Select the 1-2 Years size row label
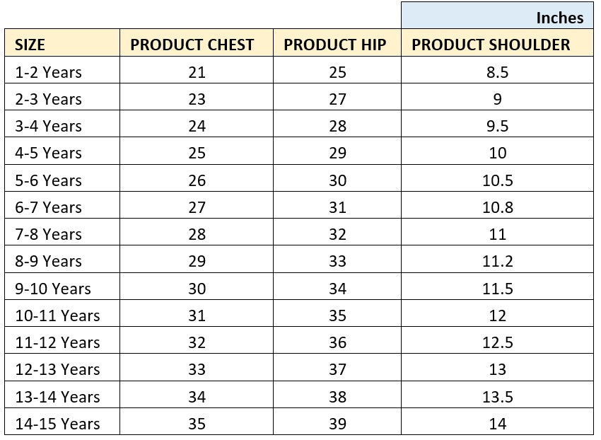Viewport: 601px width, 440px height. click(48, 72)
